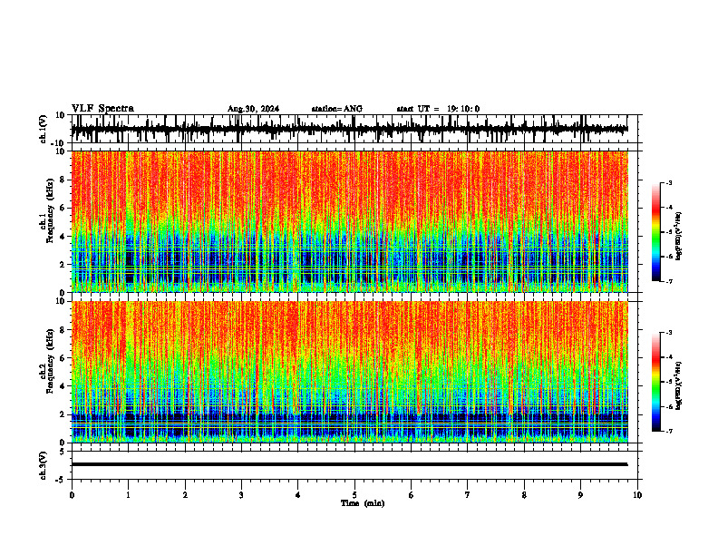Click the ch.3(V) axis label
The height and width of the screenshot is (555, 718).
point(44,466)
